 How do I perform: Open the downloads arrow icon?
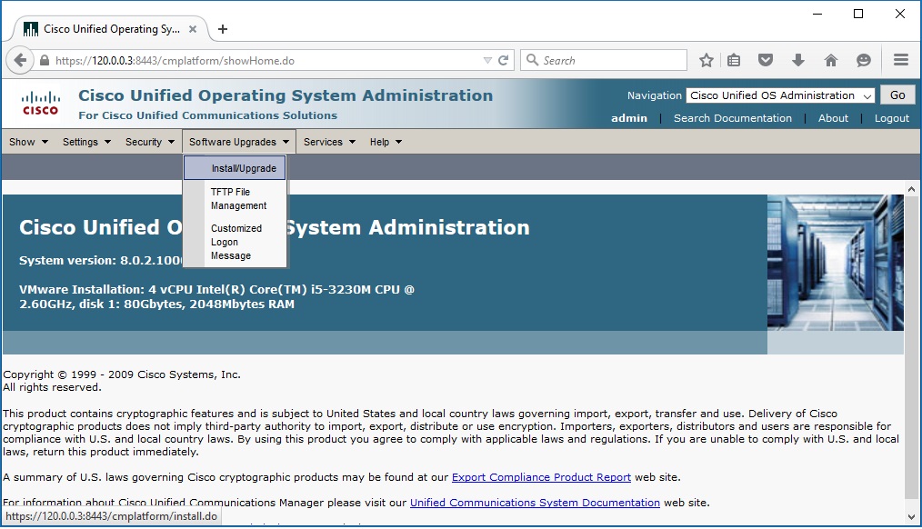(798, 60)
